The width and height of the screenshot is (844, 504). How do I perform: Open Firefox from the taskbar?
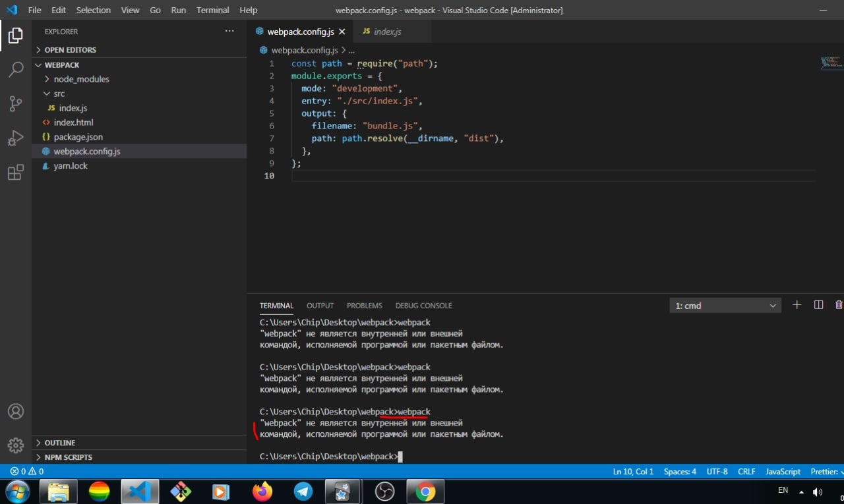[262, 491]
